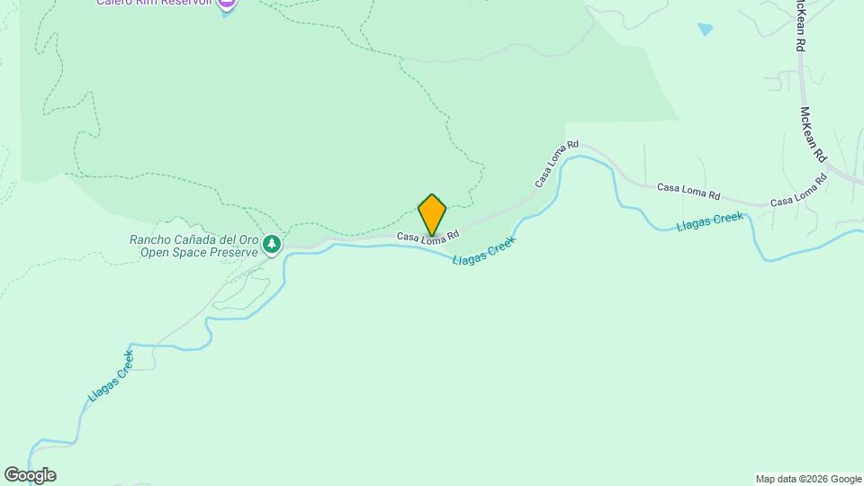The width and height of the screenshot is (864, 486).
Task: Click the Llagas Creek stream below Rancho preserve marker
Action: coord(284,275)
